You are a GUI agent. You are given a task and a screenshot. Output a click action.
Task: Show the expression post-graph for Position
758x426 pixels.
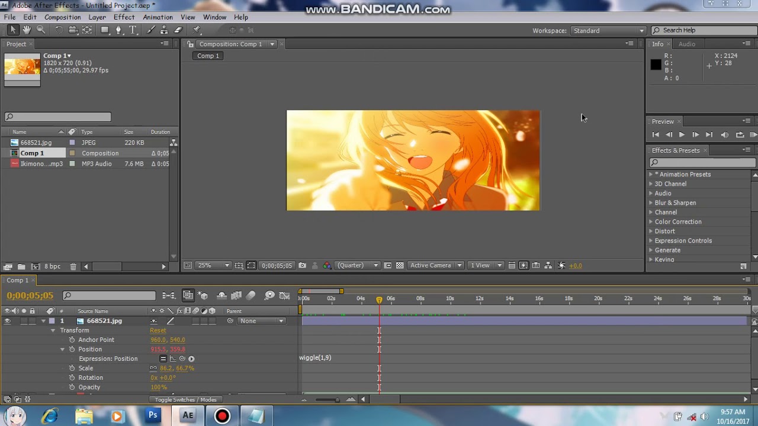[173, 359]
